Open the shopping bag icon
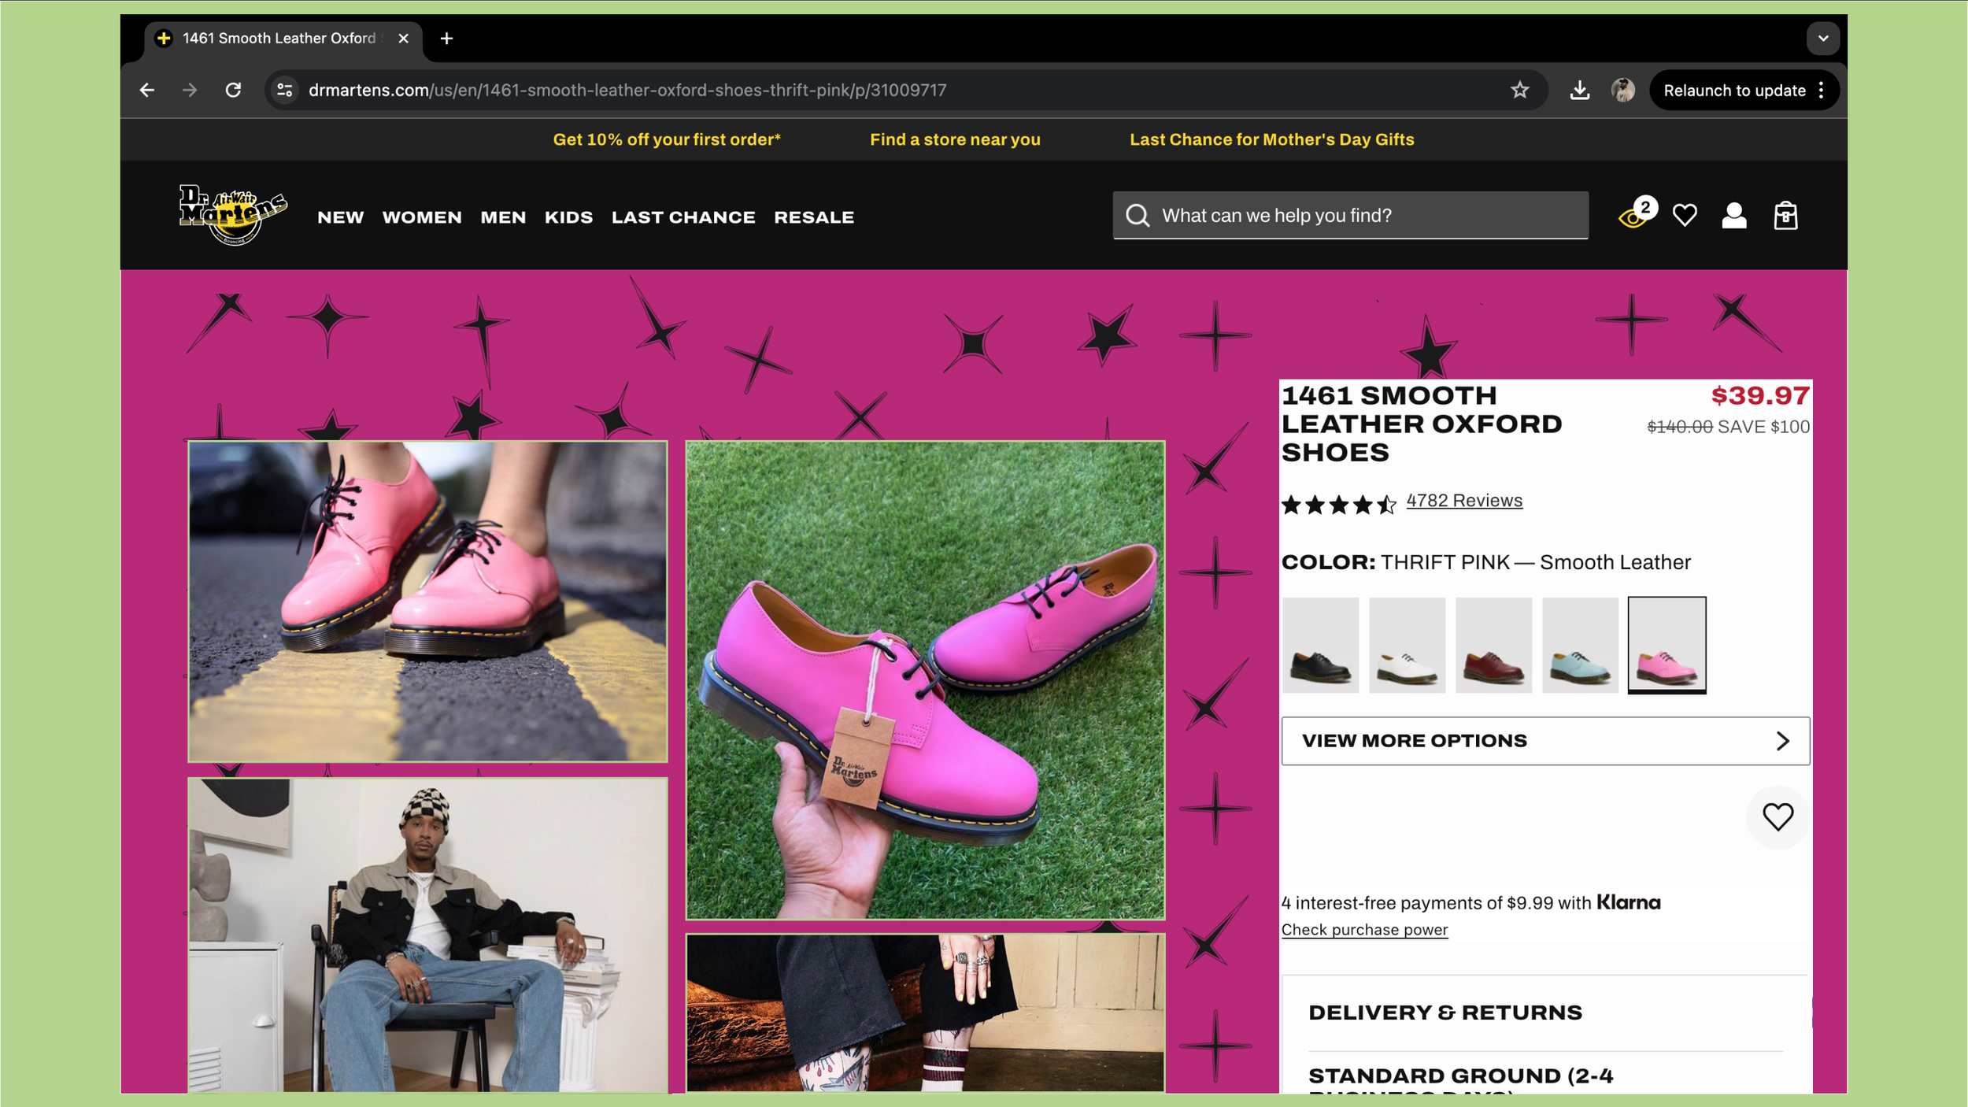This screenshot has width=1968, height=1107. [x=1785, y=216]
